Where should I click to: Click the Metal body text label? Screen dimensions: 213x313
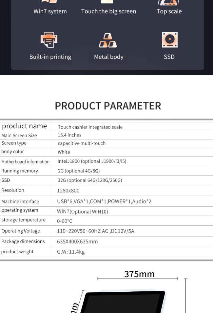[x=108, y=57]
